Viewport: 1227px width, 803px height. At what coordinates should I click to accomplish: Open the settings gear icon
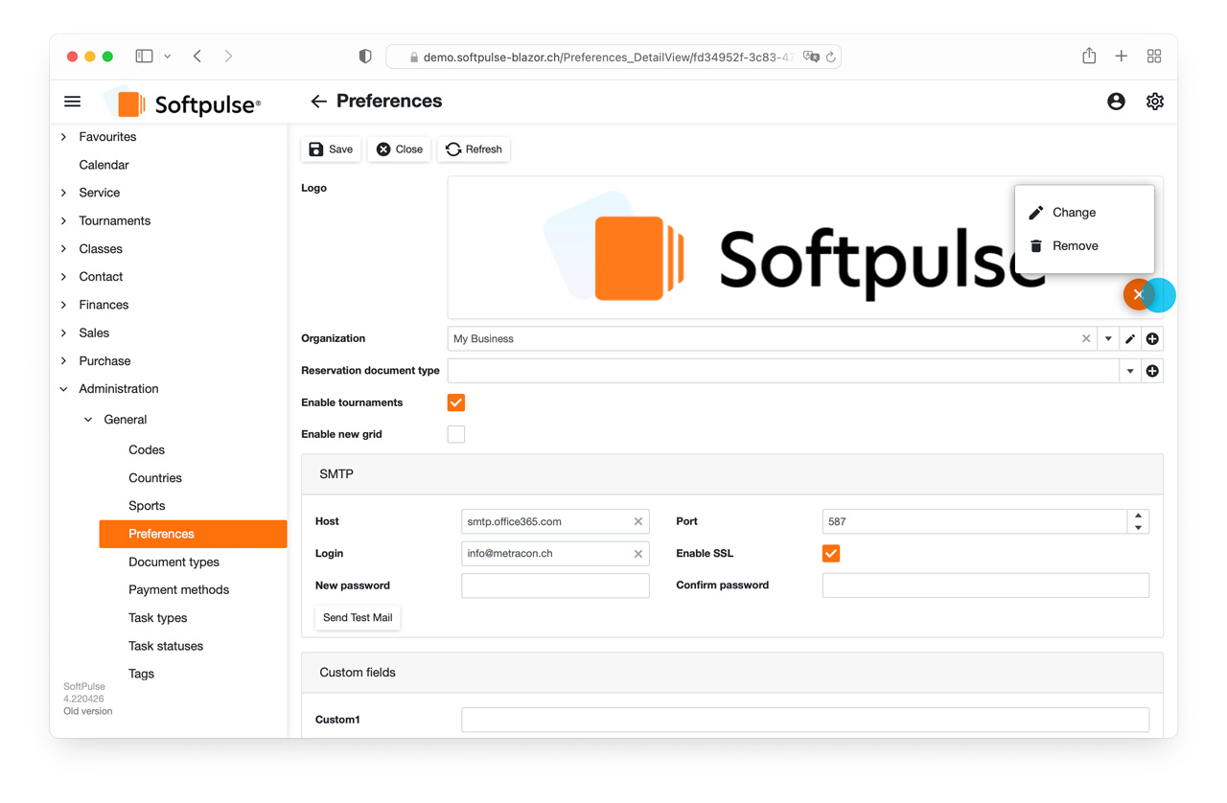click(x=1155, y=102)
